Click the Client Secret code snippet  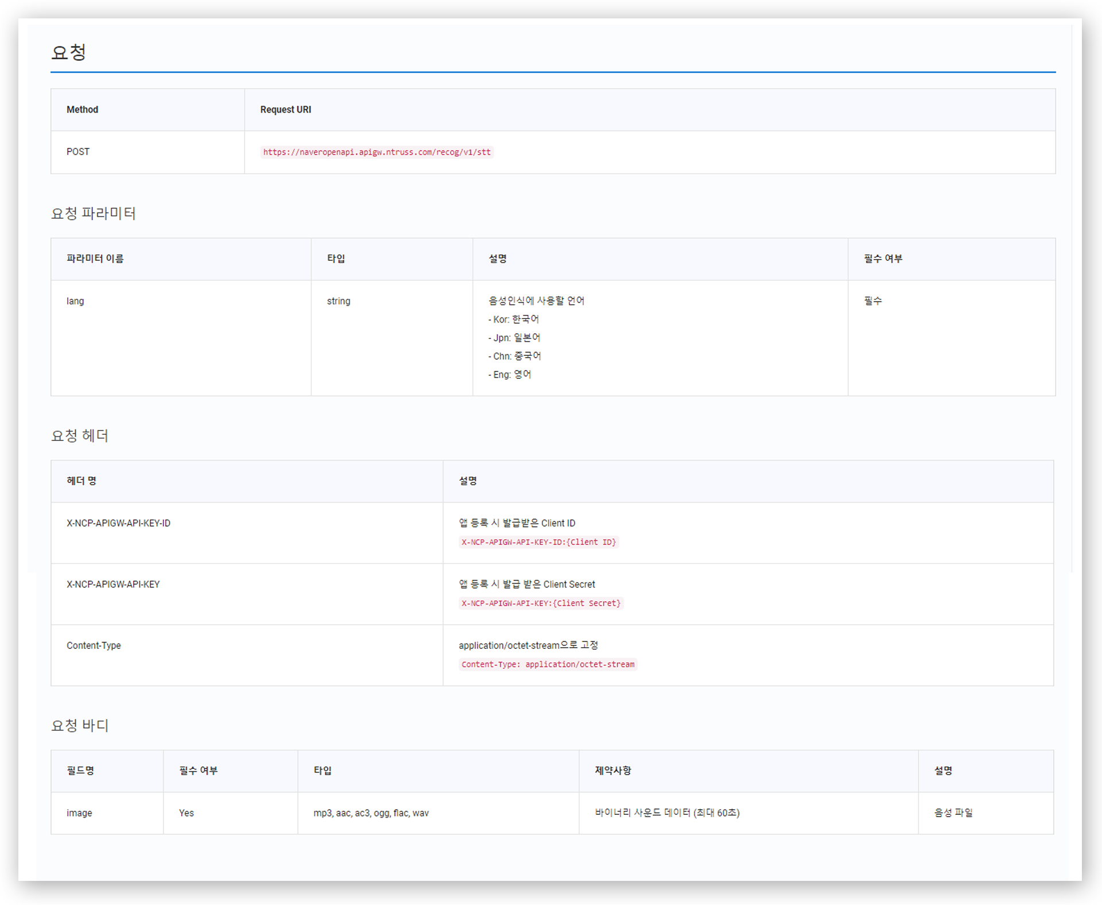[x=541, y=603]
